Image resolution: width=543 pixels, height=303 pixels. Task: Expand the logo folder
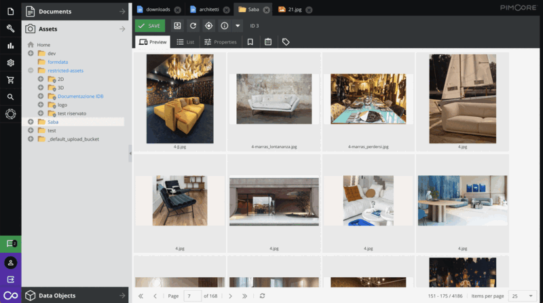point(41,105)
